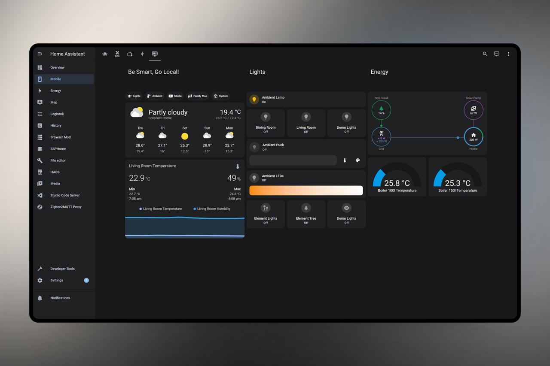Click the partly cloudy weather icon
The width and height of the screenshot is (550, 366).
(137, 112)
